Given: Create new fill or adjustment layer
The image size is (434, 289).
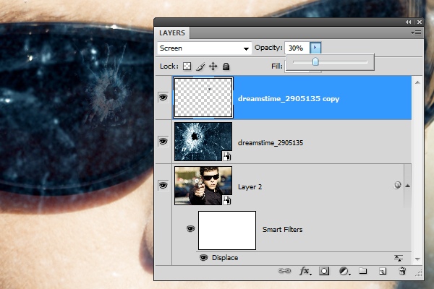Looking at the screenshot, I should (344, 272).
